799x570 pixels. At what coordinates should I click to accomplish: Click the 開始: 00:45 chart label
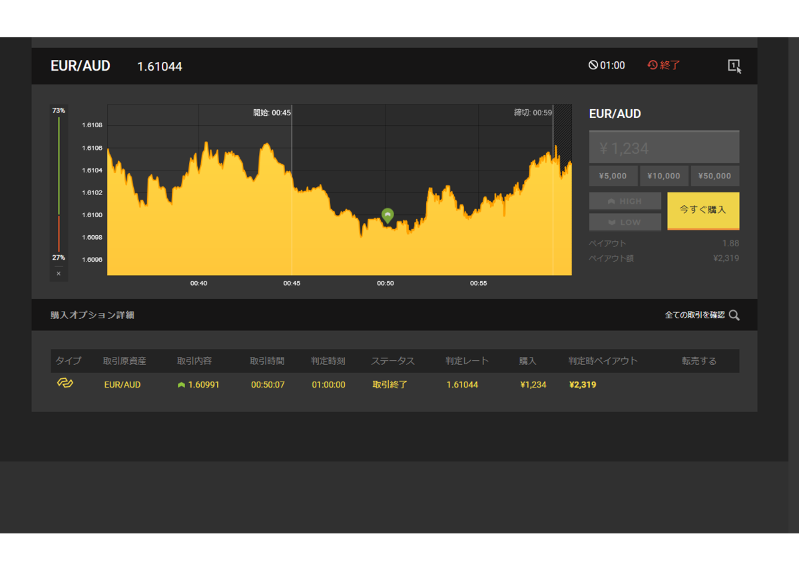pos(272,113)
